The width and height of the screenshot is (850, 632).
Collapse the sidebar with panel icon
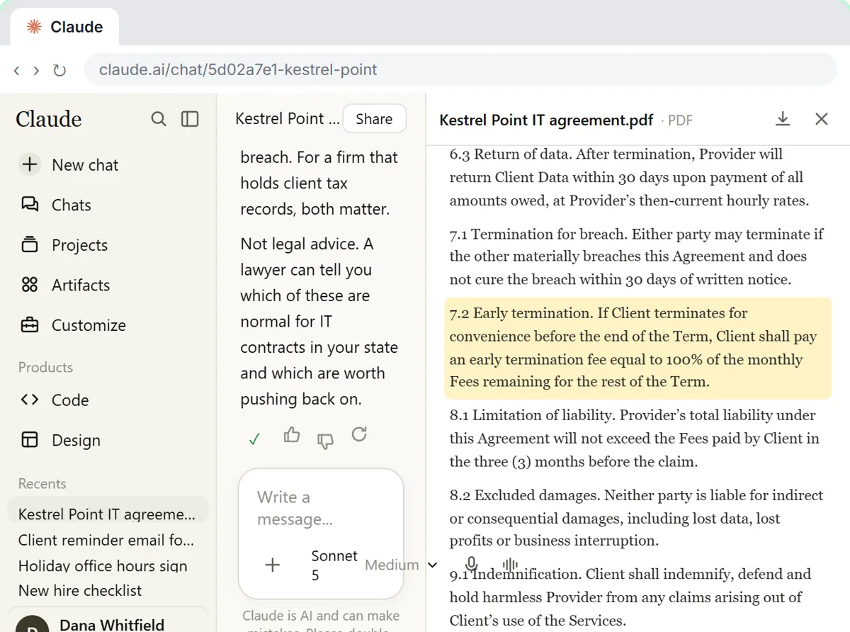point(190,119)
